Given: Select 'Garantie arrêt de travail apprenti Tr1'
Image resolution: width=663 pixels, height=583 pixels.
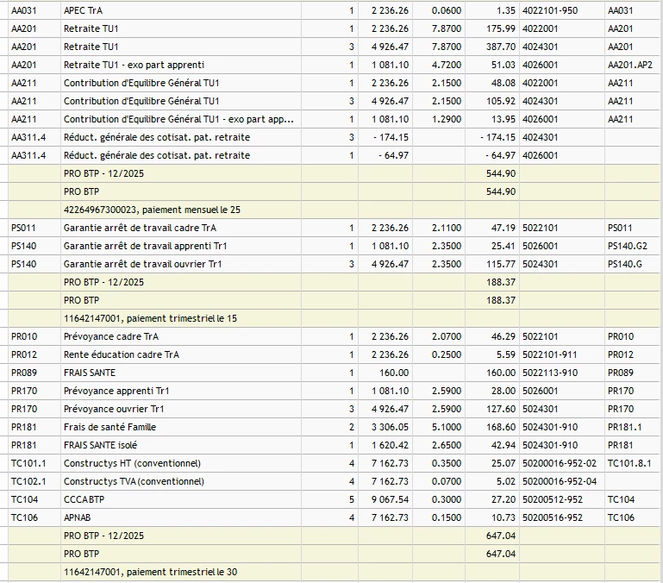Looking at the screenshot, I should pyautogui.click(x=145, y=247).
